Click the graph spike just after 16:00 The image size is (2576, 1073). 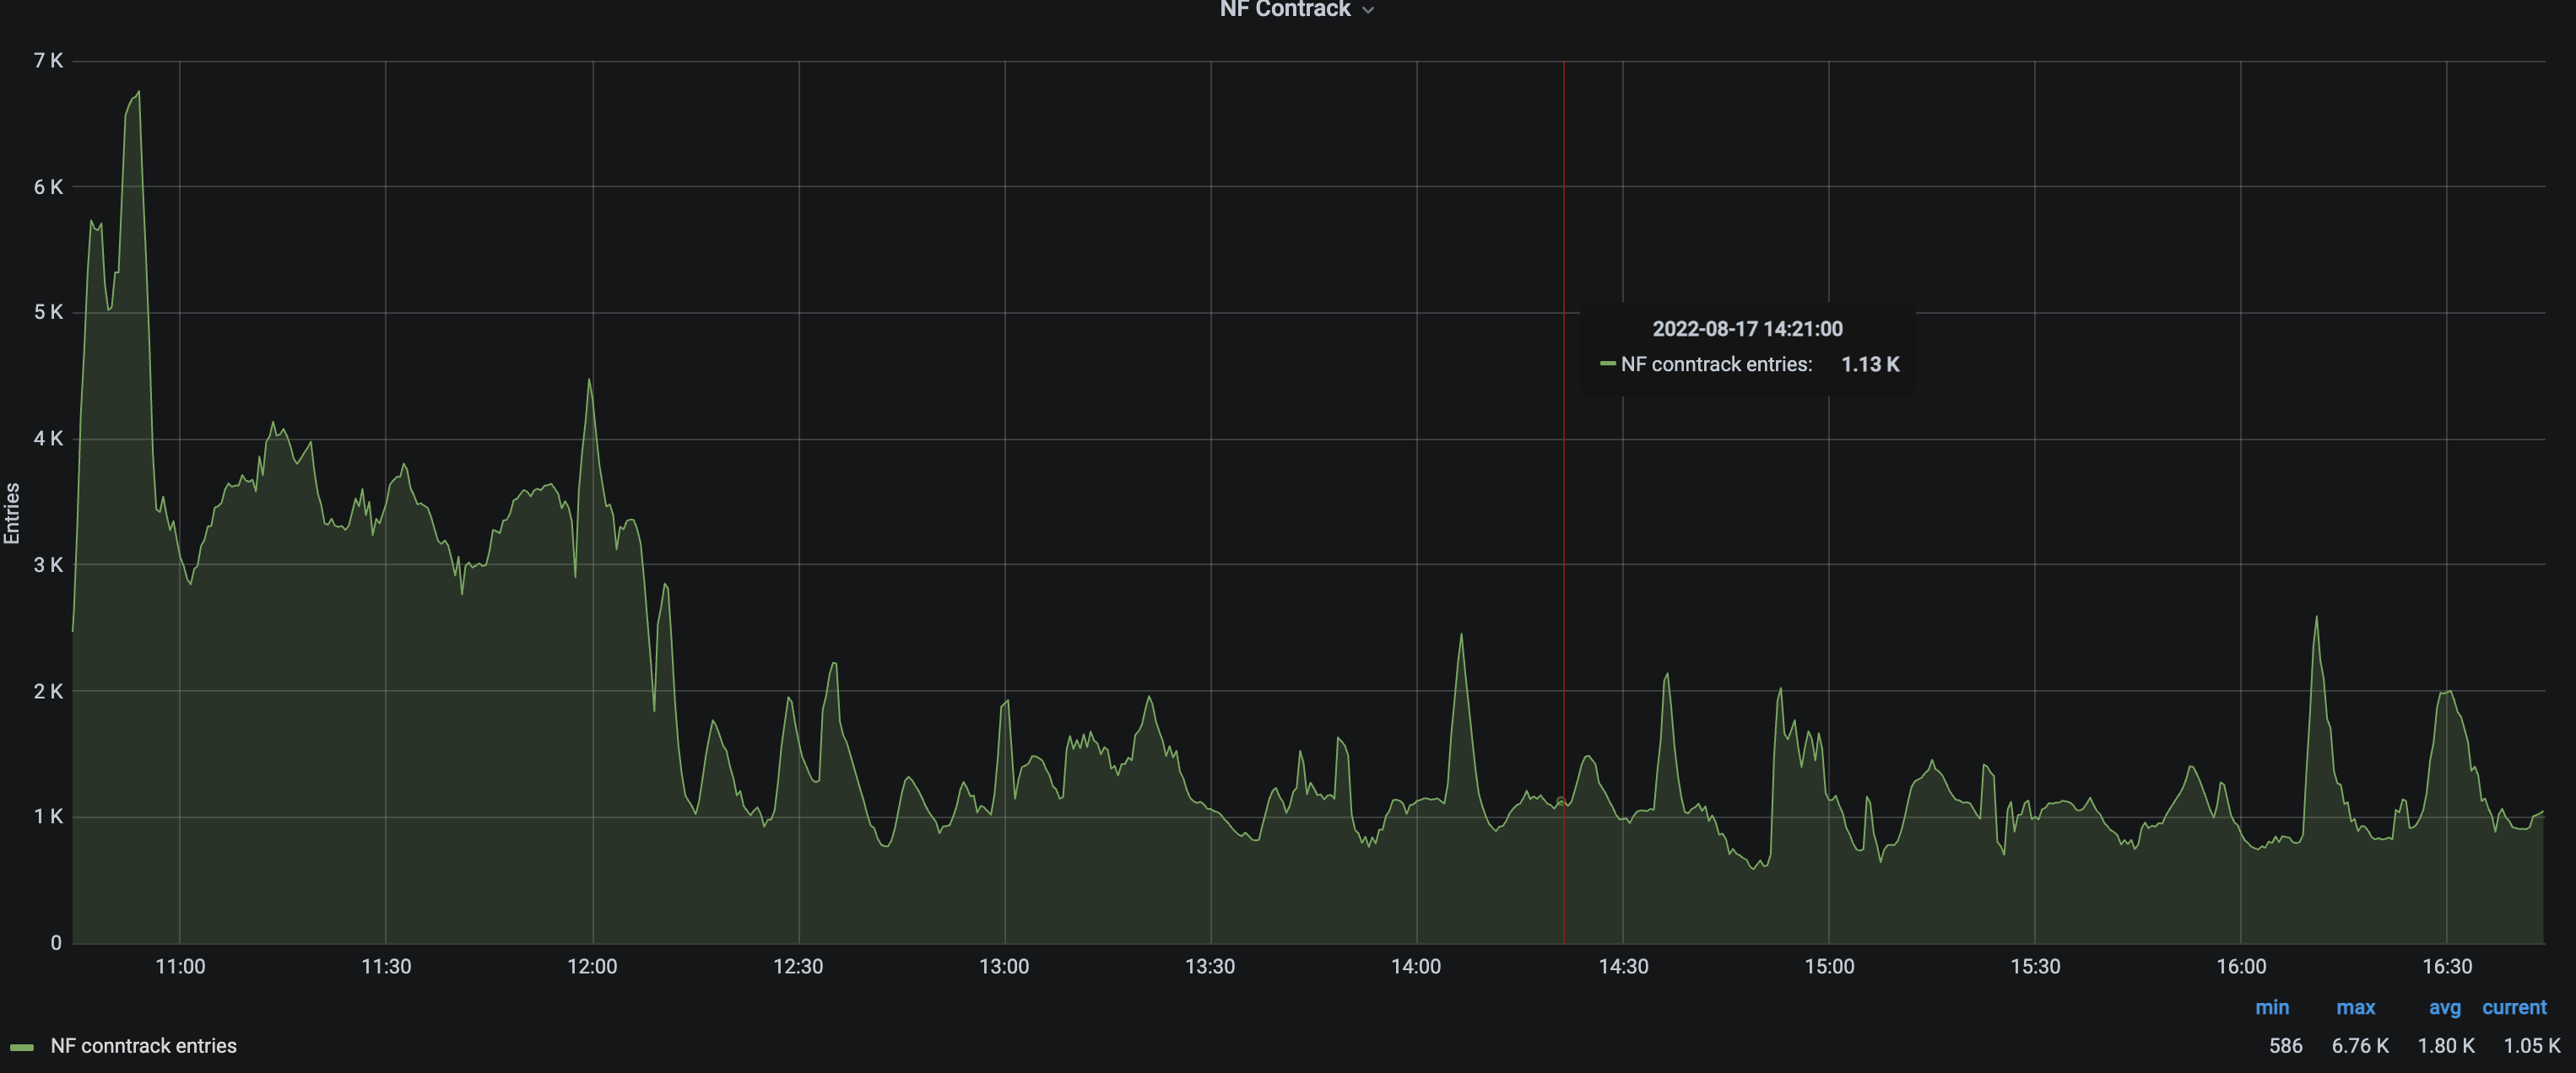pyautogui.click(x=2316, y=619)
